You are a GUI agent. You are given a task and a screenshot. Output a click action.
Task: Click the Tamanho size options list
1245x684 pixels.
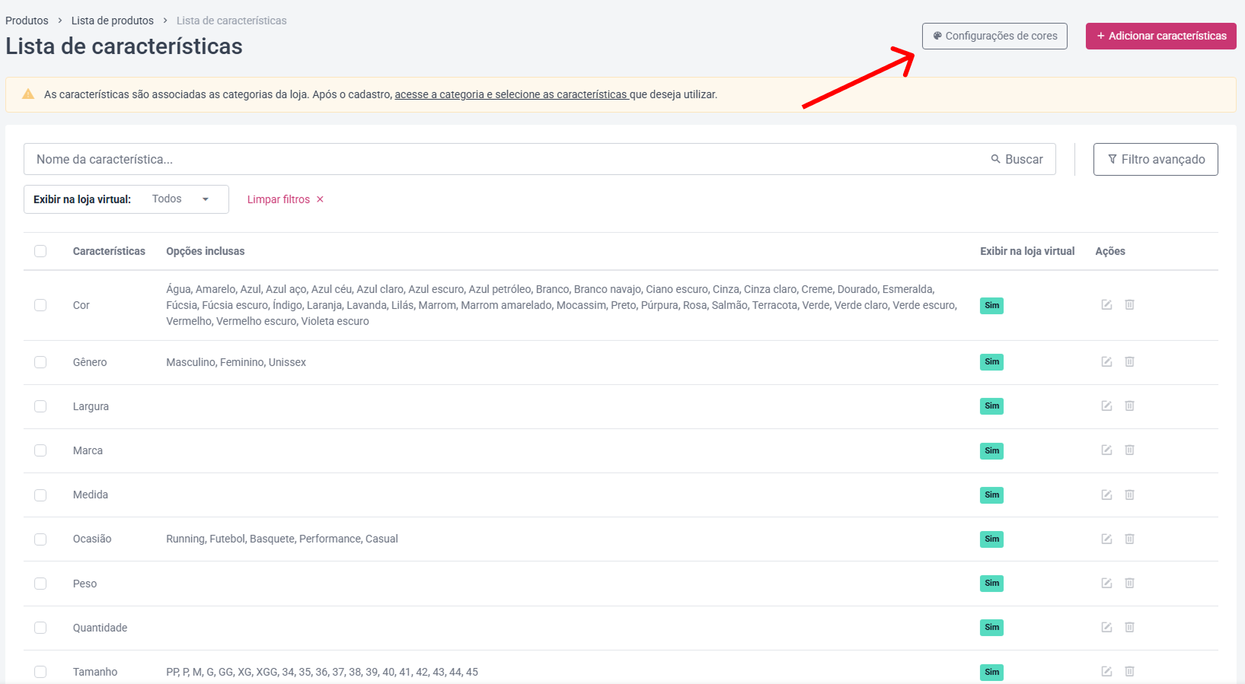point(322,672)
